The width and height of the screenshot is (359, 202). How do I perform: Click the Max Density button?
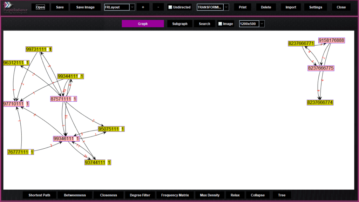coord(210,195)
